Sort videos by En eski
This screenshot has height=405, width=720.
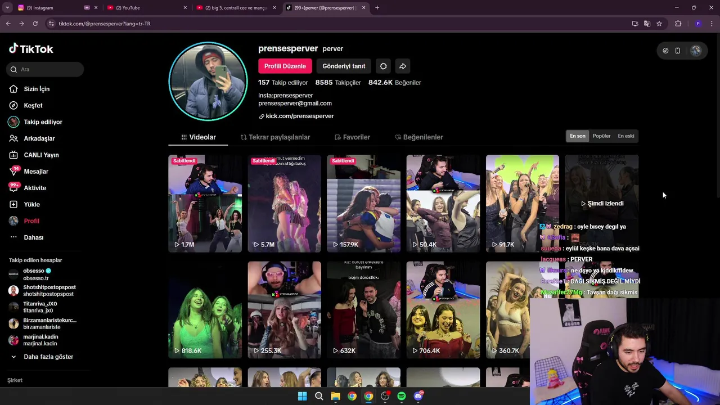pos(626,136)
